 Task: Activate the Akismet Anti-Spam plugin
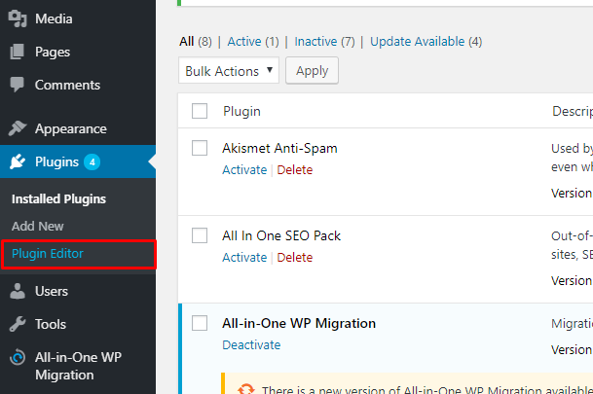coord(244,169)
